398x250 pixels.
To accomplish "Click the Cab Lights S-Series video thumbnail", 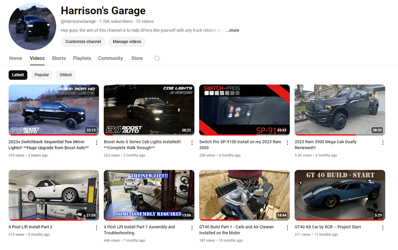I will (x=149, y=110).
